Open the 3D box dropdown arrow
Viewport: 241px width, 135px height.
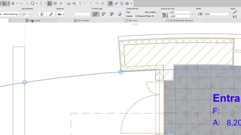[131, 3]
